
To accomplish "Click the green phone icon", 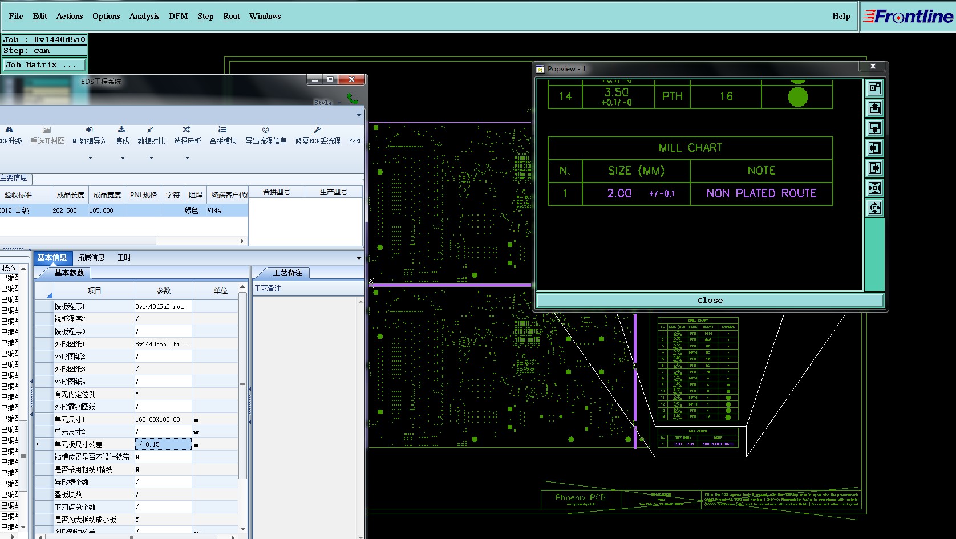I will [353, 99].
